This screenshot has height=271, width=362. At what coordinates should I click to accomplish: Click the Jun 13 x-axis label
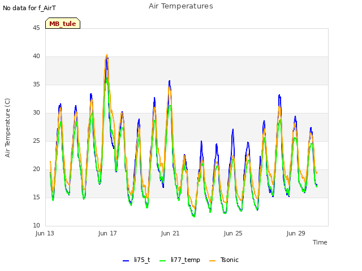[45, 233]
